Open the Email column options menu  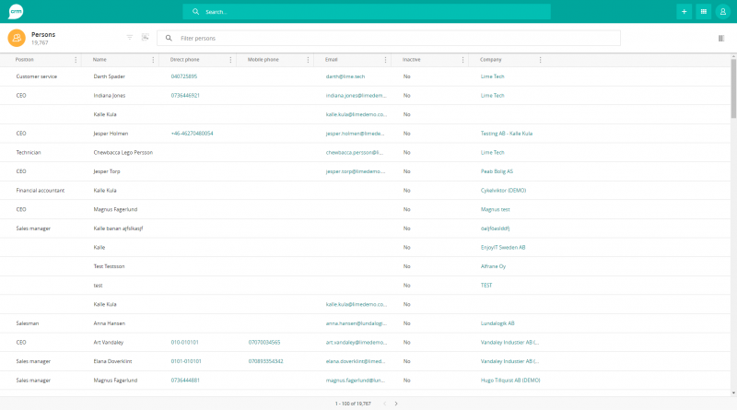385,60
